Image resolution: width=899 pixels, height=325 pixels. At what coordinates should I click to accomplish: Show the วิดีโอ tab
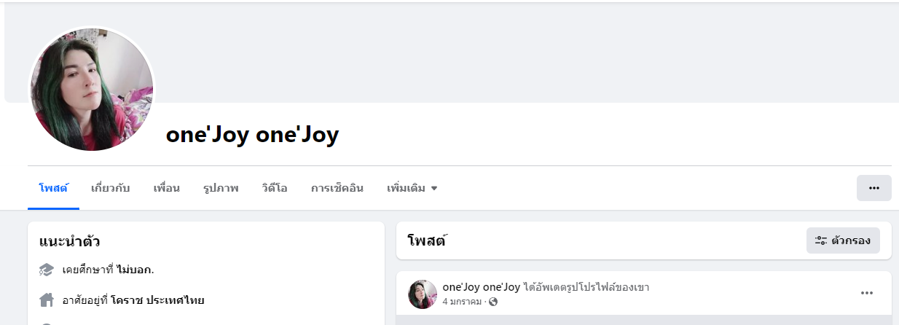pos(275,188)
